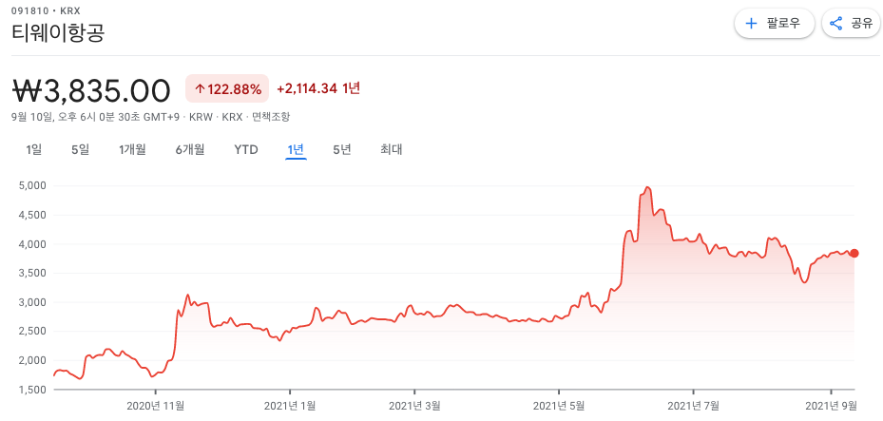The width and height of the screenshot is (883, 421).
Task: Select the 1일 time range tab
Action: pos(34,150)
